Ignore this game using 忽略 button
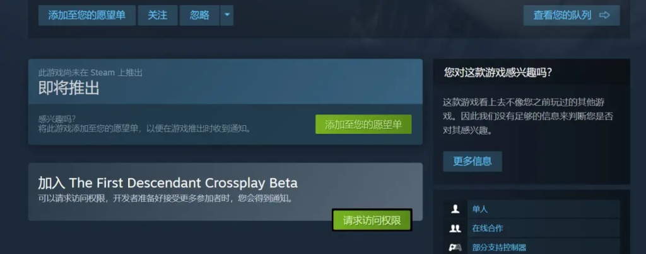This screenshot has width=646, height=254. coord(199,15)
